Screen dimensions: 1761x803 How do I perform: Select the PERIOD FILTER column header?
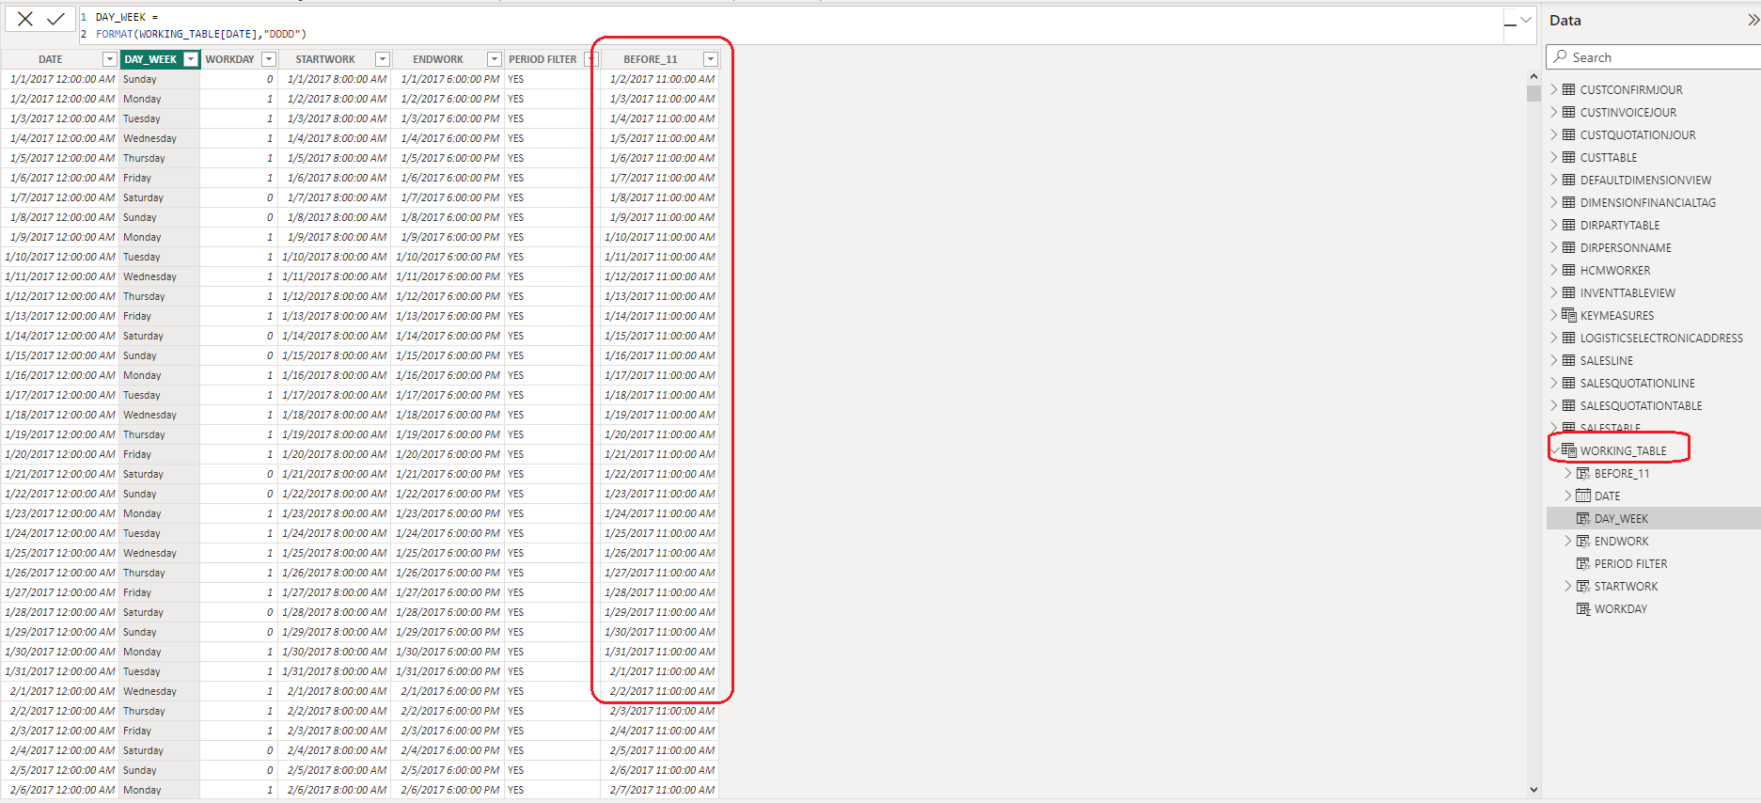[542, 59]
